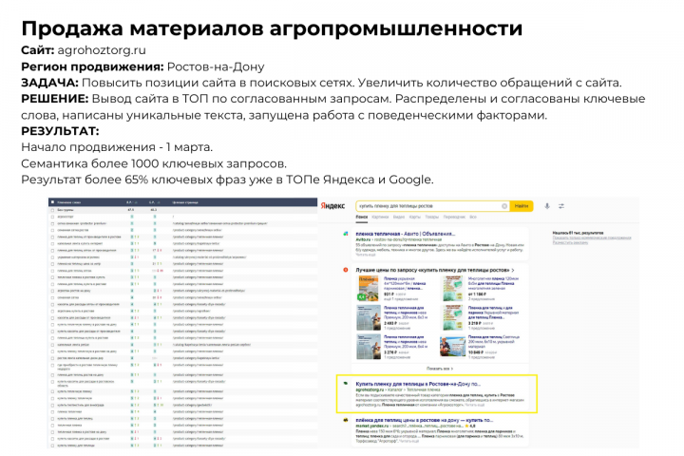Open 'Купить пленку для теплицы в Ростове-на-Дону' result
The width and height of the screenshot is (684, 456).
418,384
